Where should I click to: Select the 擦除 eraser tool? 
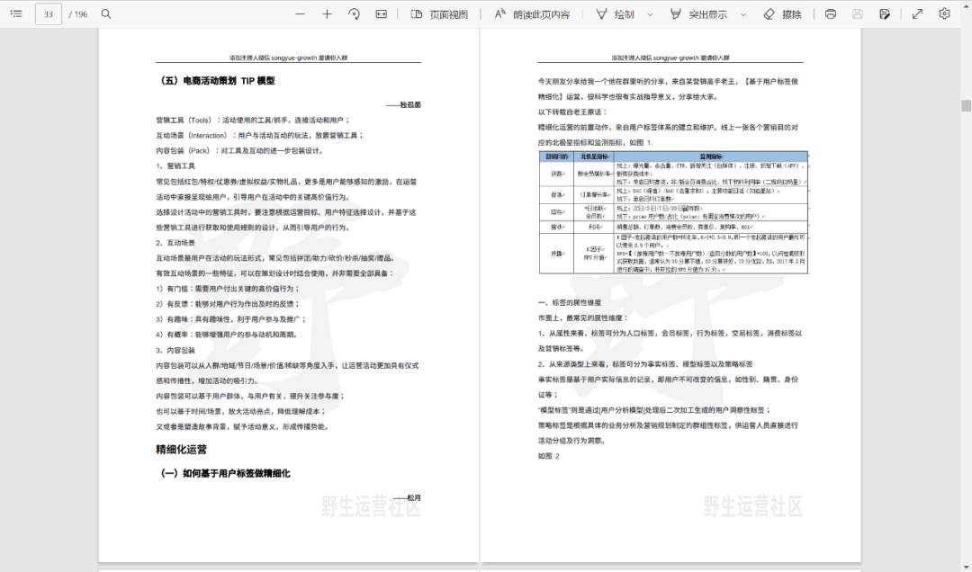pos(782,14)
